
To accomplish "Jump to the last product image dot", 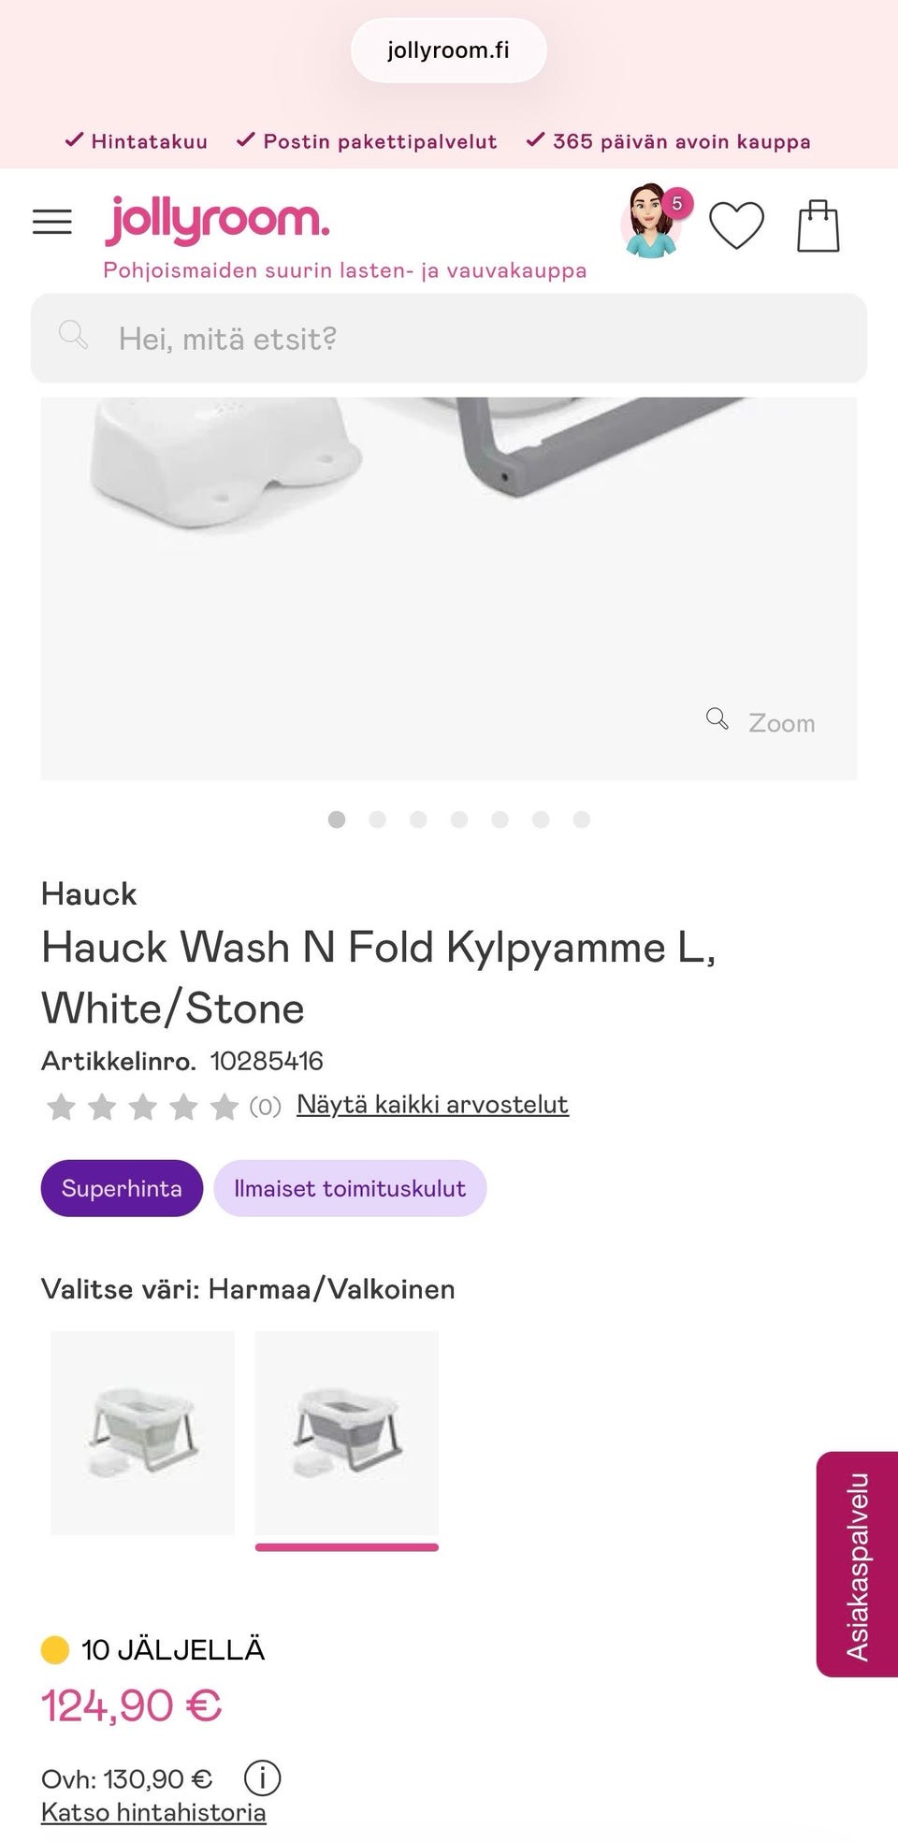I will pyautogui.click(x=581, y=819).
